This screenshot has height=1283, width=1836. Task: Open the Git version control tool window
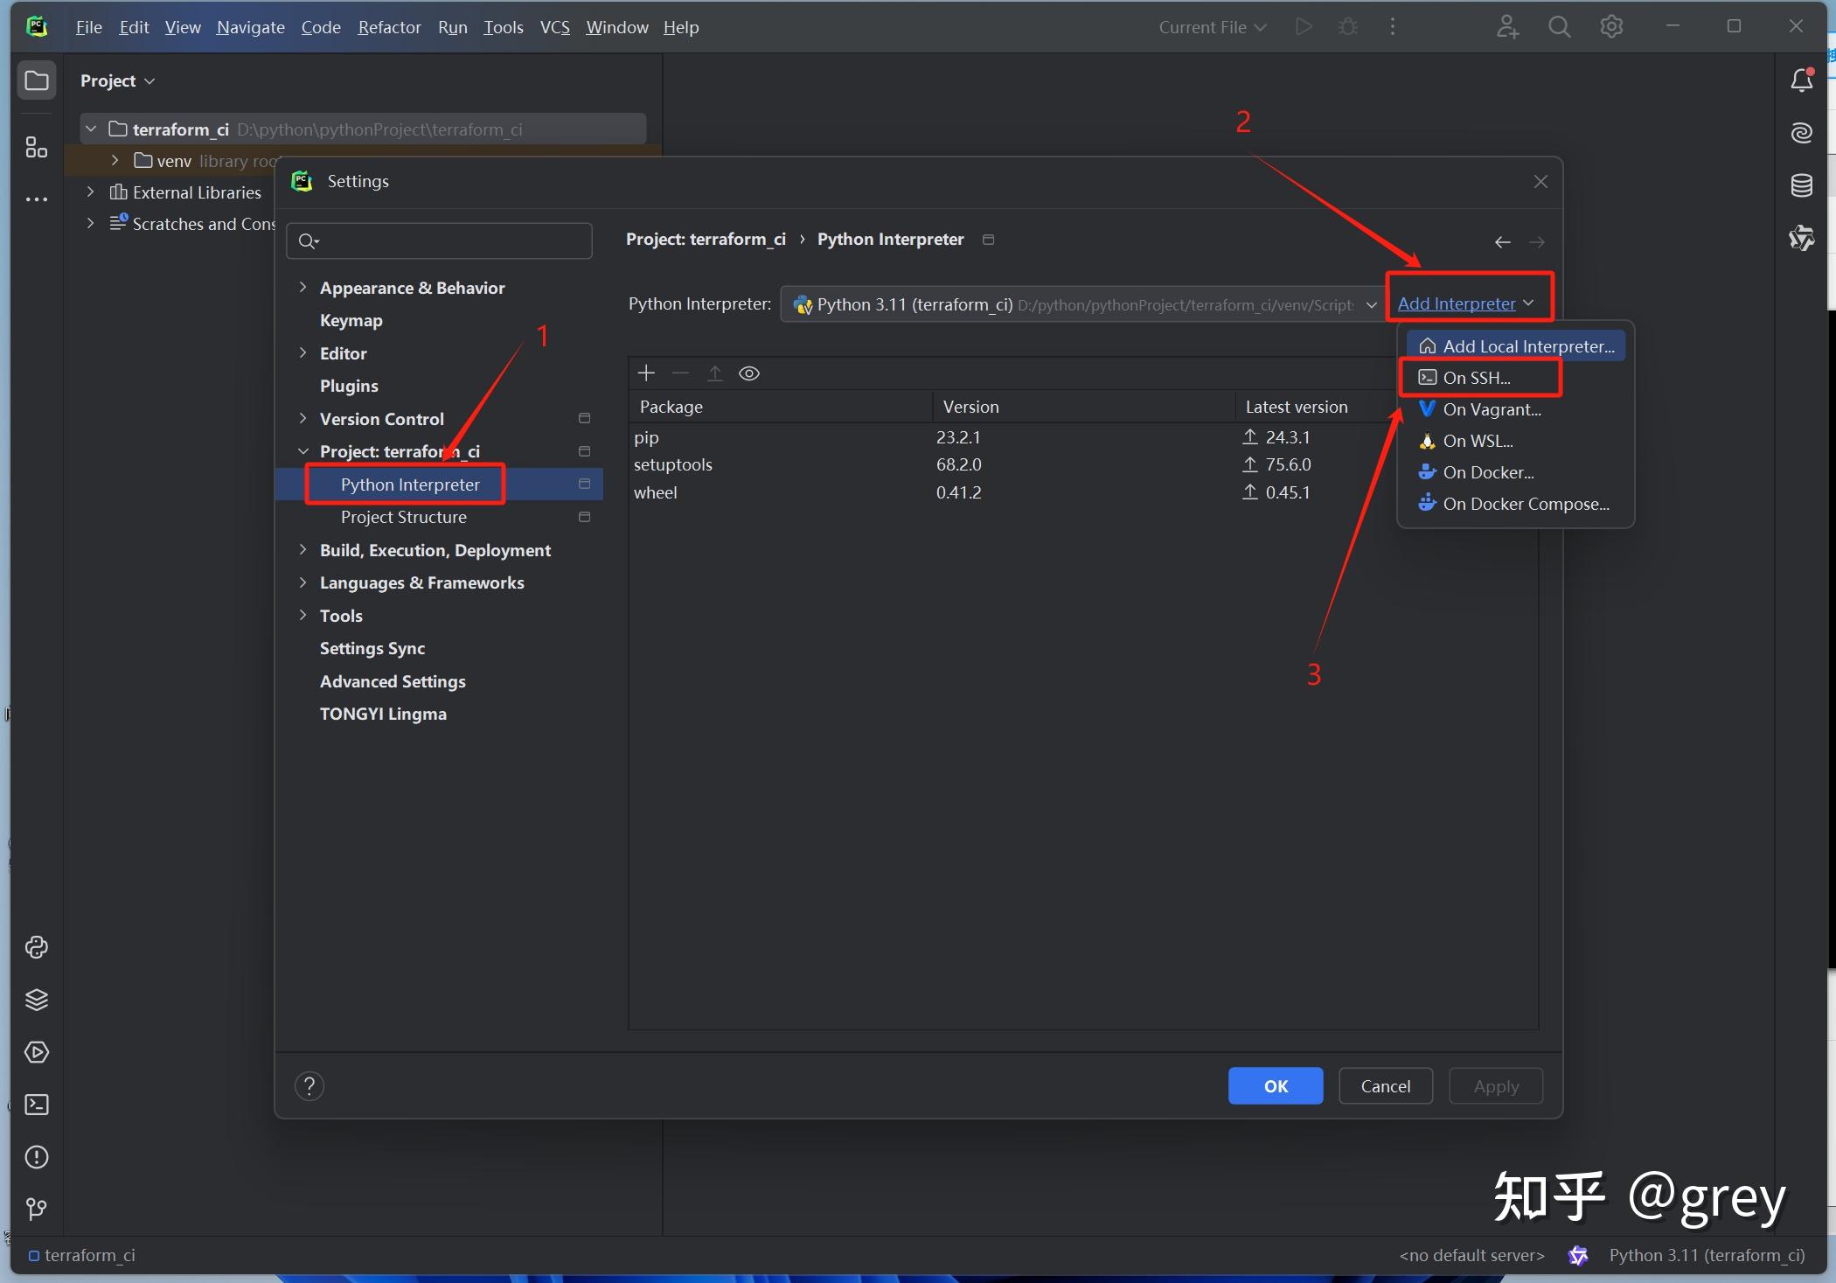(x=36, y=1210)
